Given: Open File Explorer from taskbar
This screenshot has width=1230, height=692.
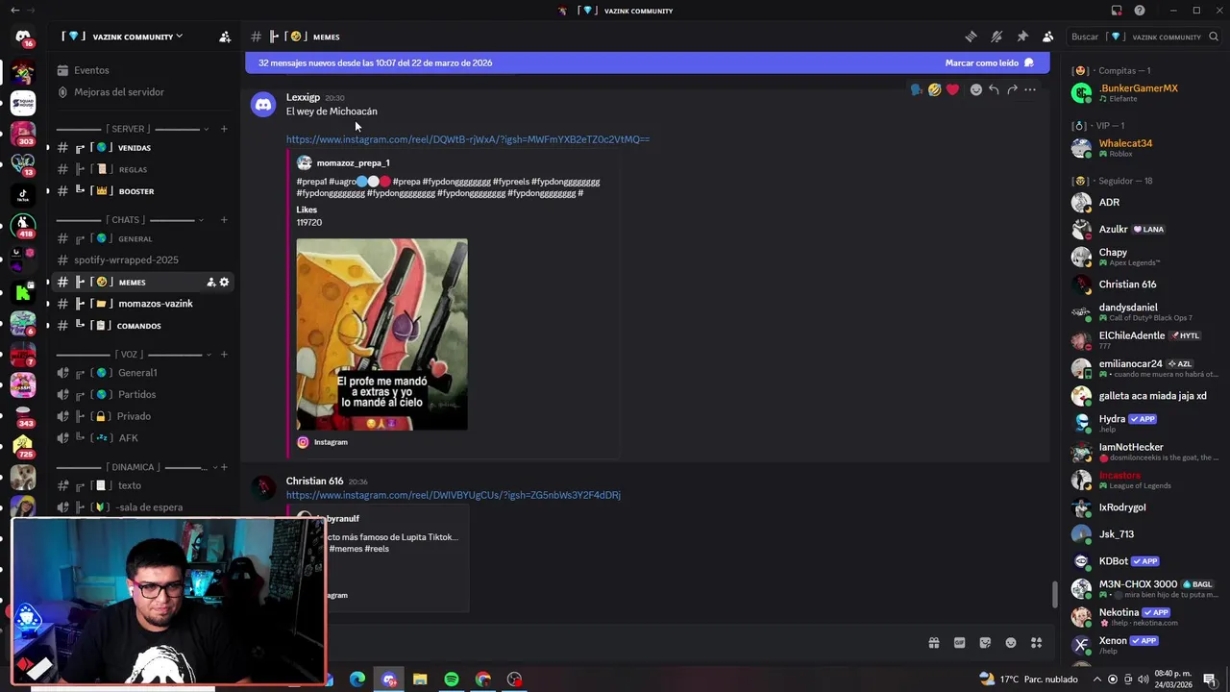Looking at the screenshot, I should 420,680.
